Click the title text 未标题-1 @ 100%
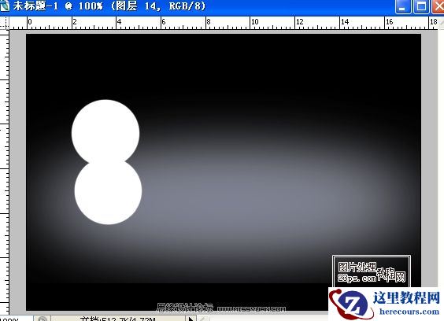The image size is (444, 321). tap(57, 6)
